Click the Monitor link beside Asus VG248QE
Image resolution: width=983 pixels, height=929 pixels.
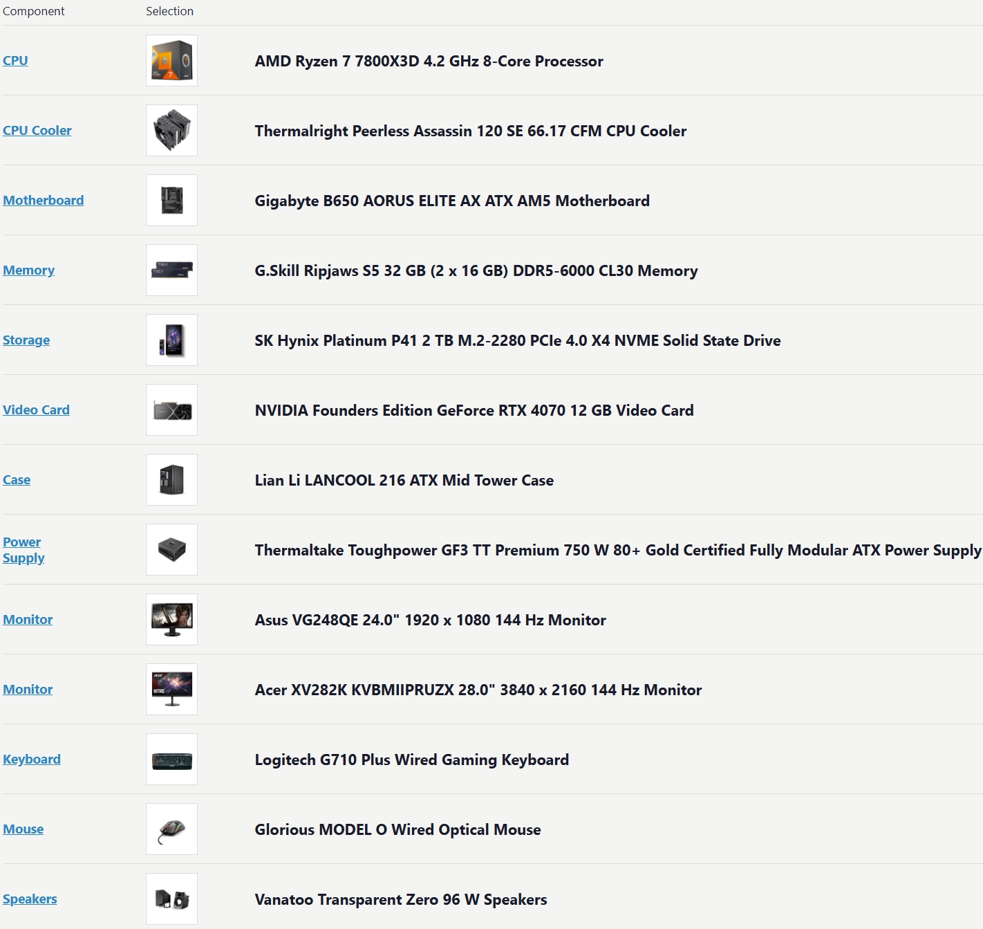(x=28, y=619)
